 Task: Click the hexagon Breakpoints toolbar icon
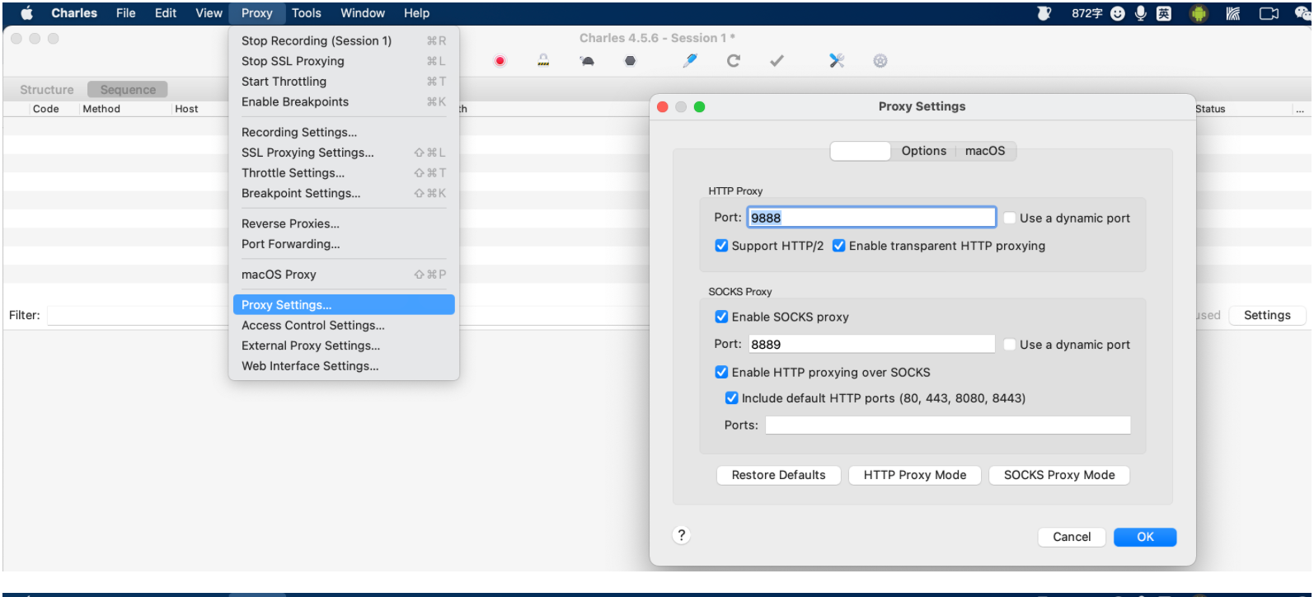tap(631, 61)
